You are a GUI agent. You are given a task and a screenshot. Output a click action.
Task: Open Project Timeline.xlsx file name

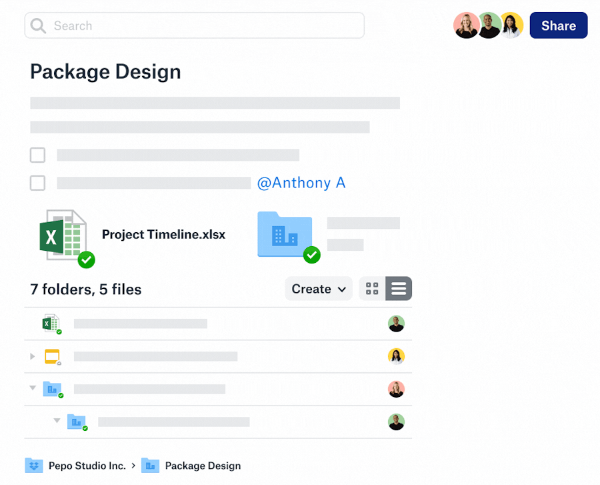click(163, 234)
